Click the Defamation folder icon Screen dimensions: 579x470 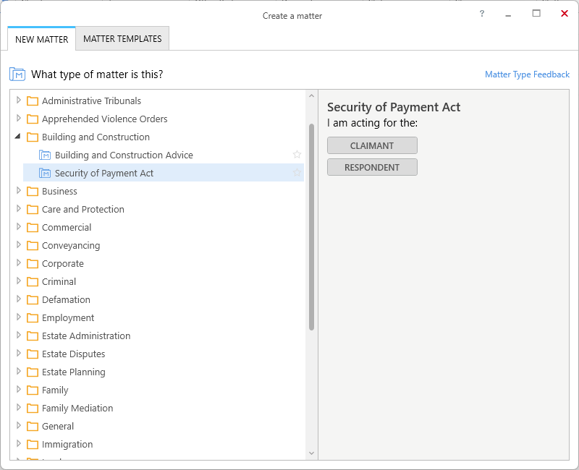pos(33,299)
